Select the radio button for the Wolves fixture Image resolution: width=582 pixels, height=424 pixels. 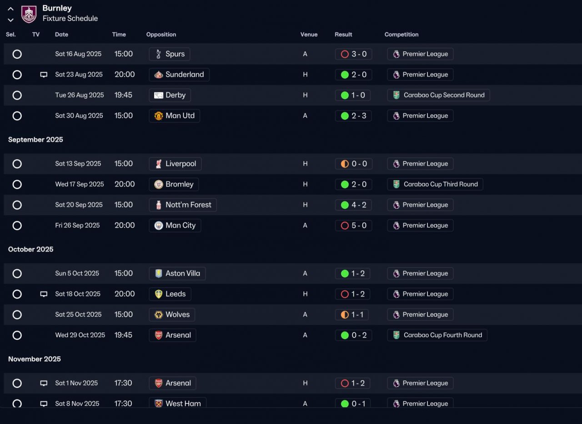(17, 315)
